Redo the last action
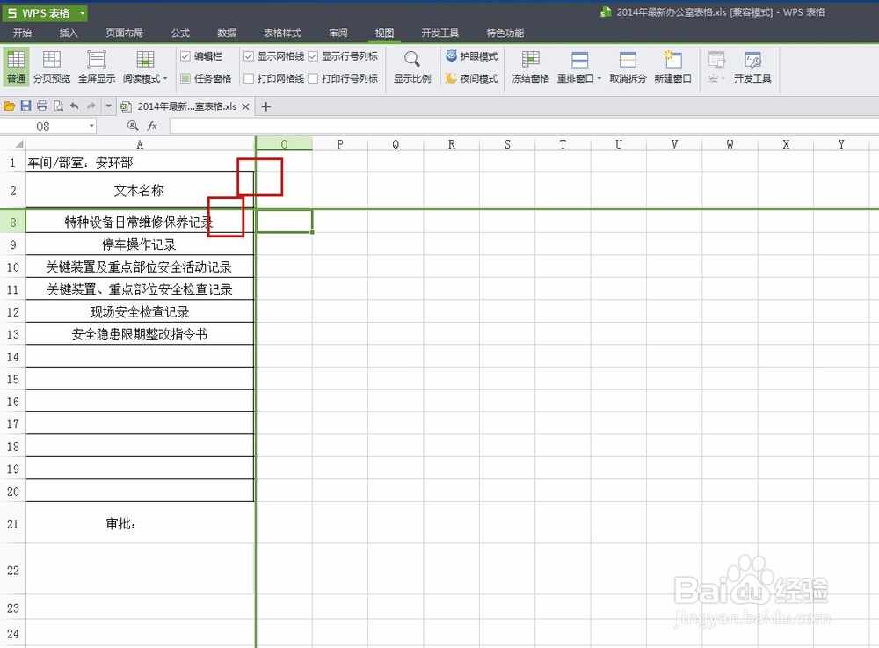 (91, 106)
